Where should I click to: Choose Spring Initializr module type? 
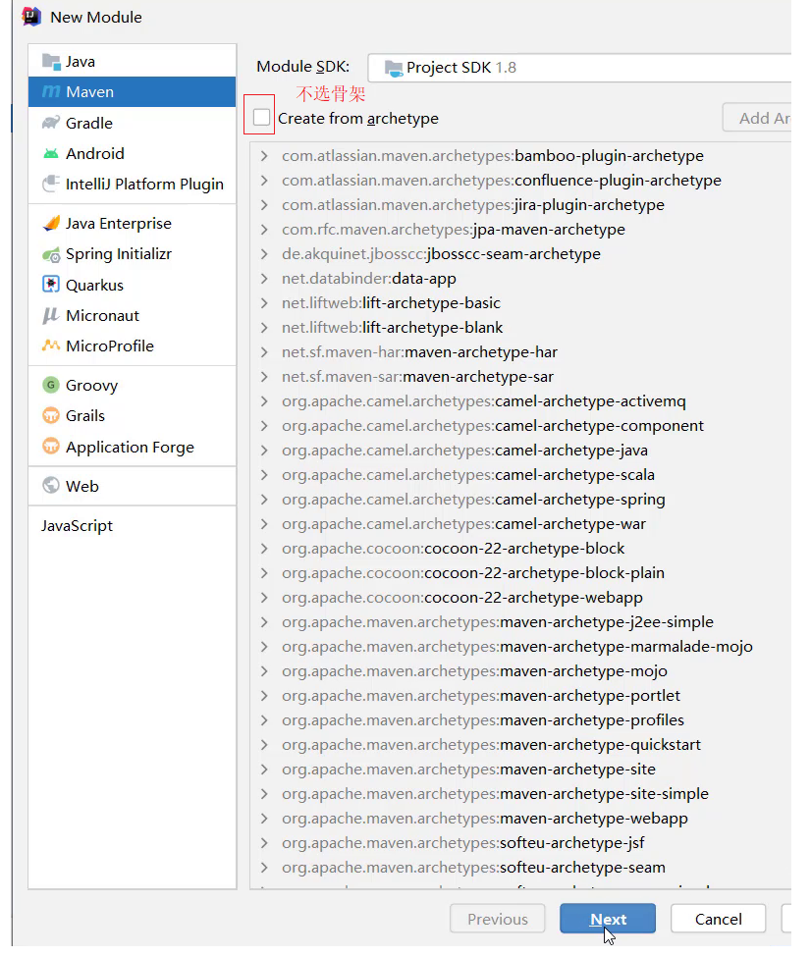[132, 254]
